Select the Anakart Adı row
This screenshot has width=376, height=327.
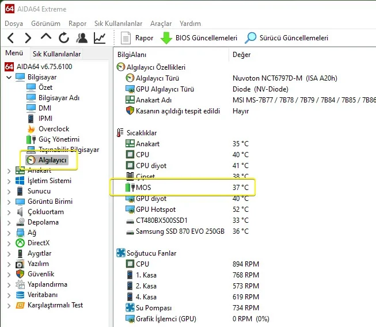pyautogui.click(x=250, y=100)
